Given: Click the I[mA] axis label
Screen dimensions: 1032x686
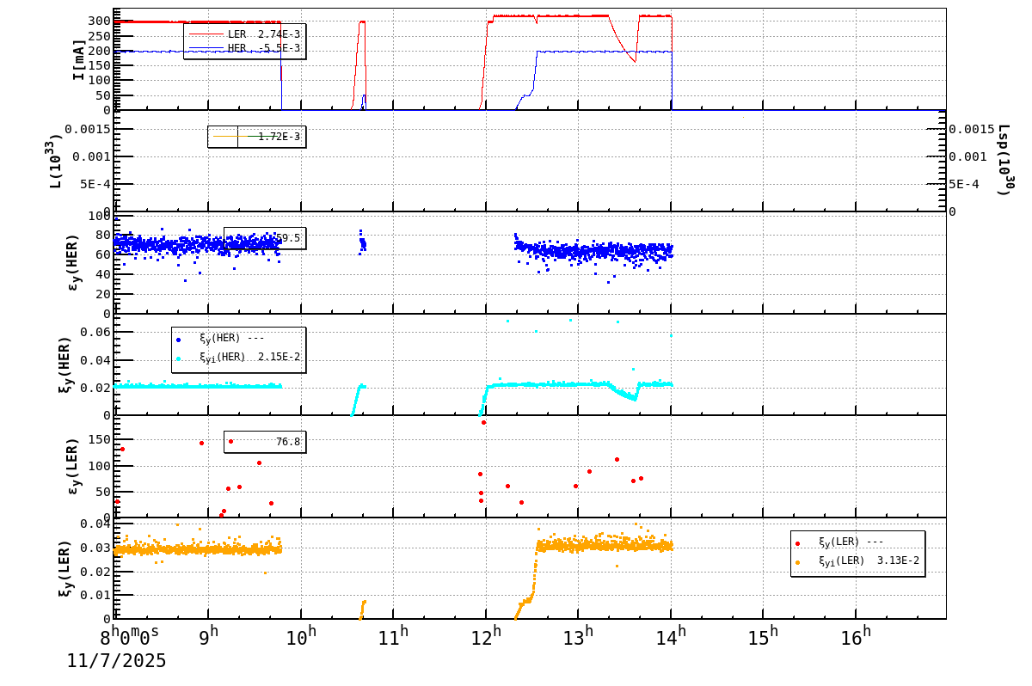Looking at the screenshot, I should click(80, 60).
